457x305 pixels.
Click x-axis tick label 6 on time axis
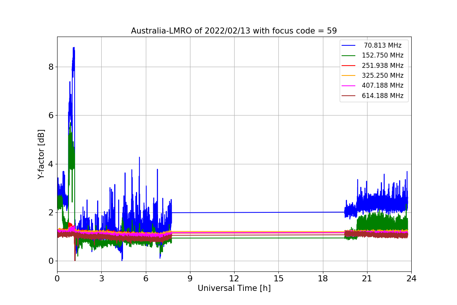tap(145, 279)
